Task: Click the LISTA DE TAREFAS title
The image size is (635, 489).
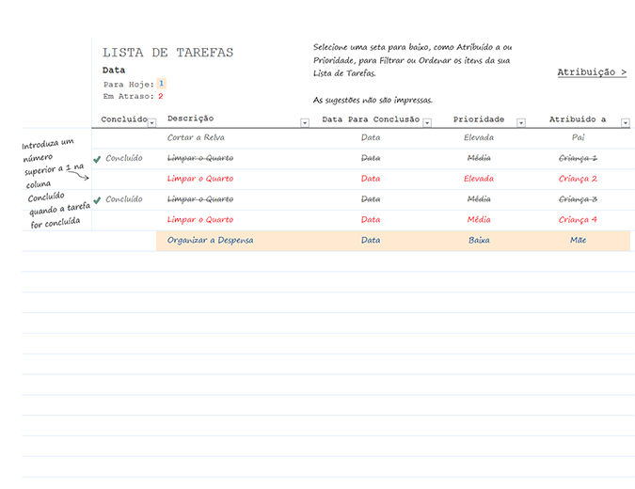Action: (167, 53)
